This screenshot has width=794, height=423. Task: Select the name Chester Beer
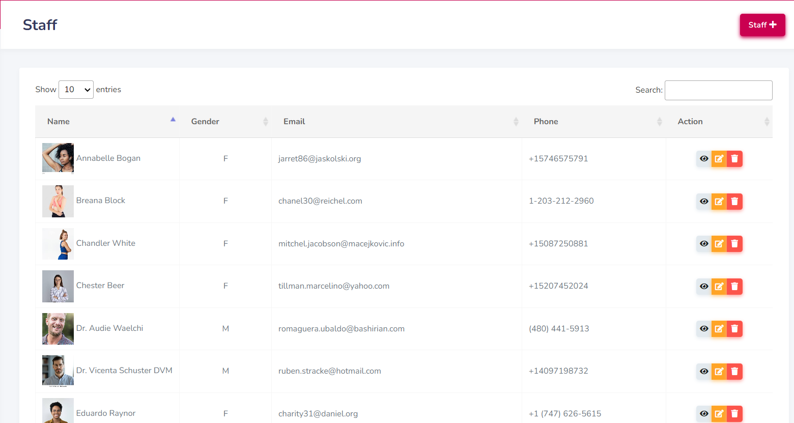[x=100, y=286]
